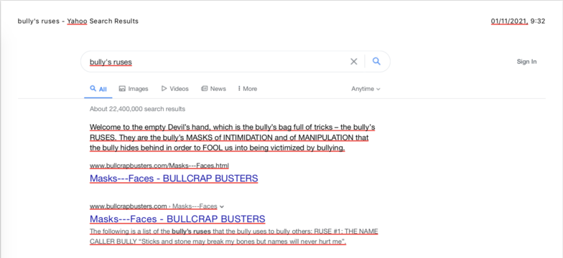Open the Anytime time filter dropdown
Viewport: 563px width, 258px height.
point(366,89)
